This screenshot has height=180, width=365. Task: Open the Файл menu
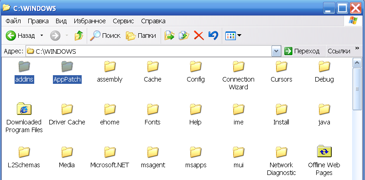pyautogui.click(x=13, y=21)
